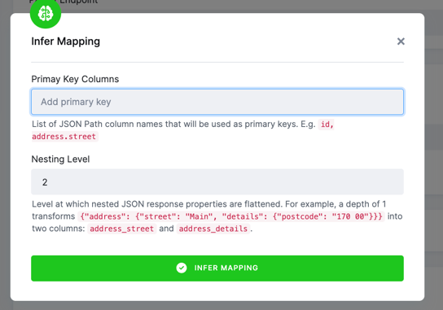Click the 'Infer Mapping' dialog title

pos(65,41)
